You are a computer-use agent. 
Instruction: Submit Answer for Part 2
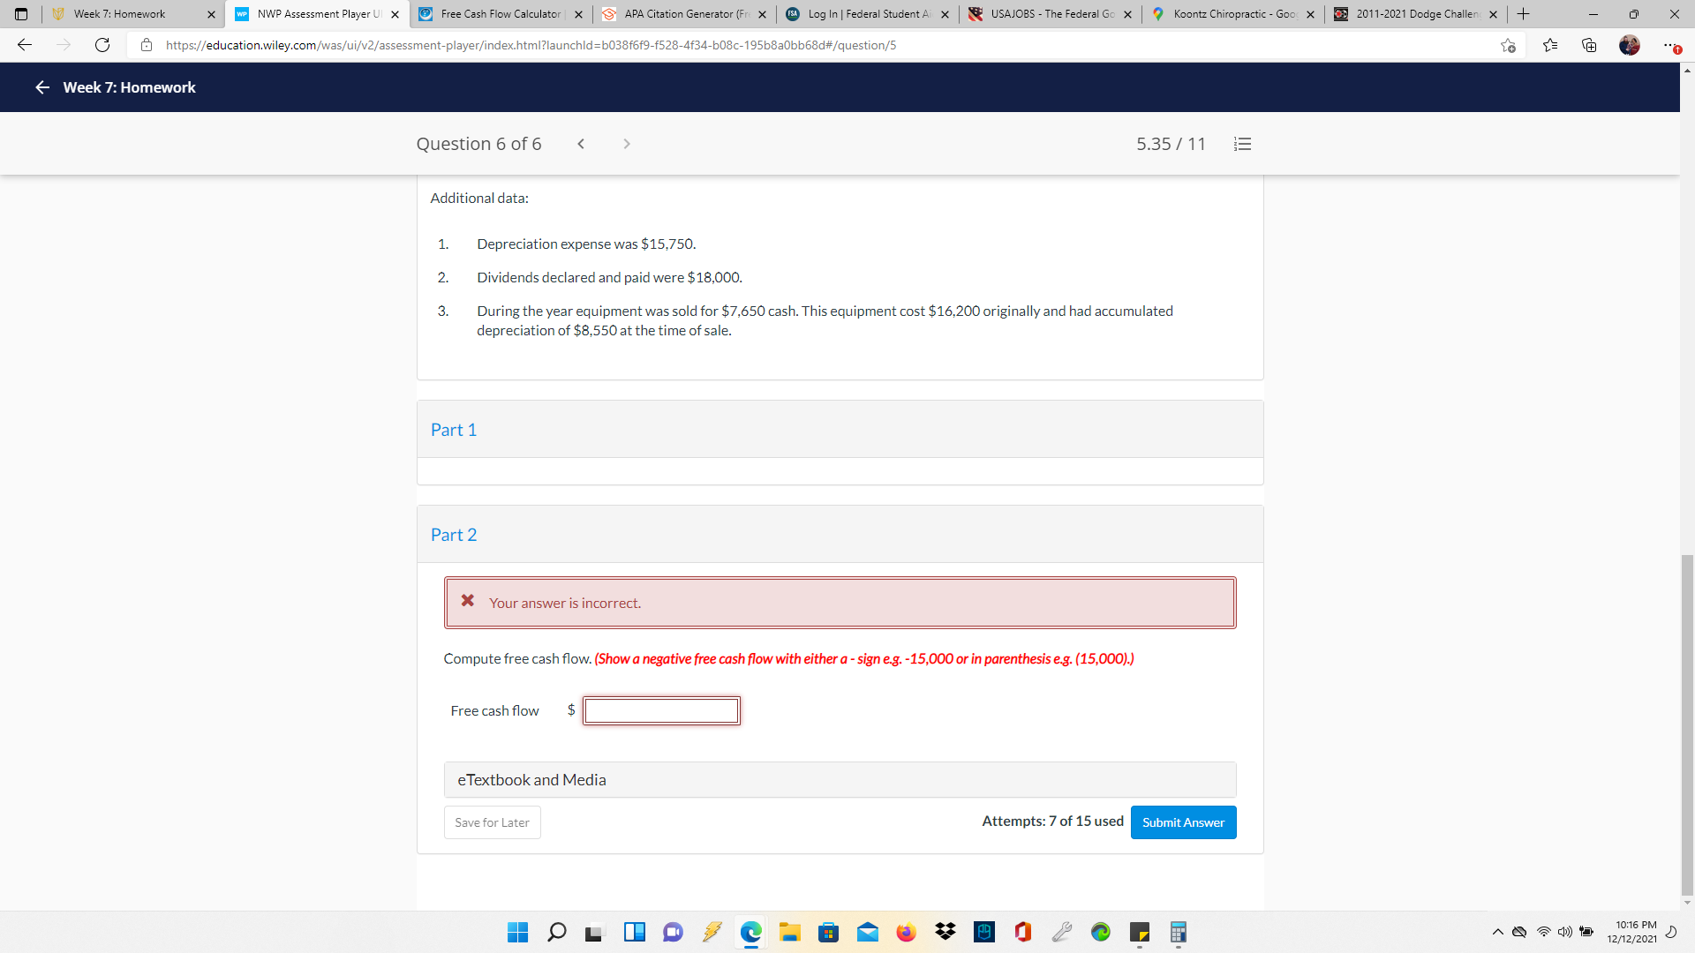[1183, 822]
